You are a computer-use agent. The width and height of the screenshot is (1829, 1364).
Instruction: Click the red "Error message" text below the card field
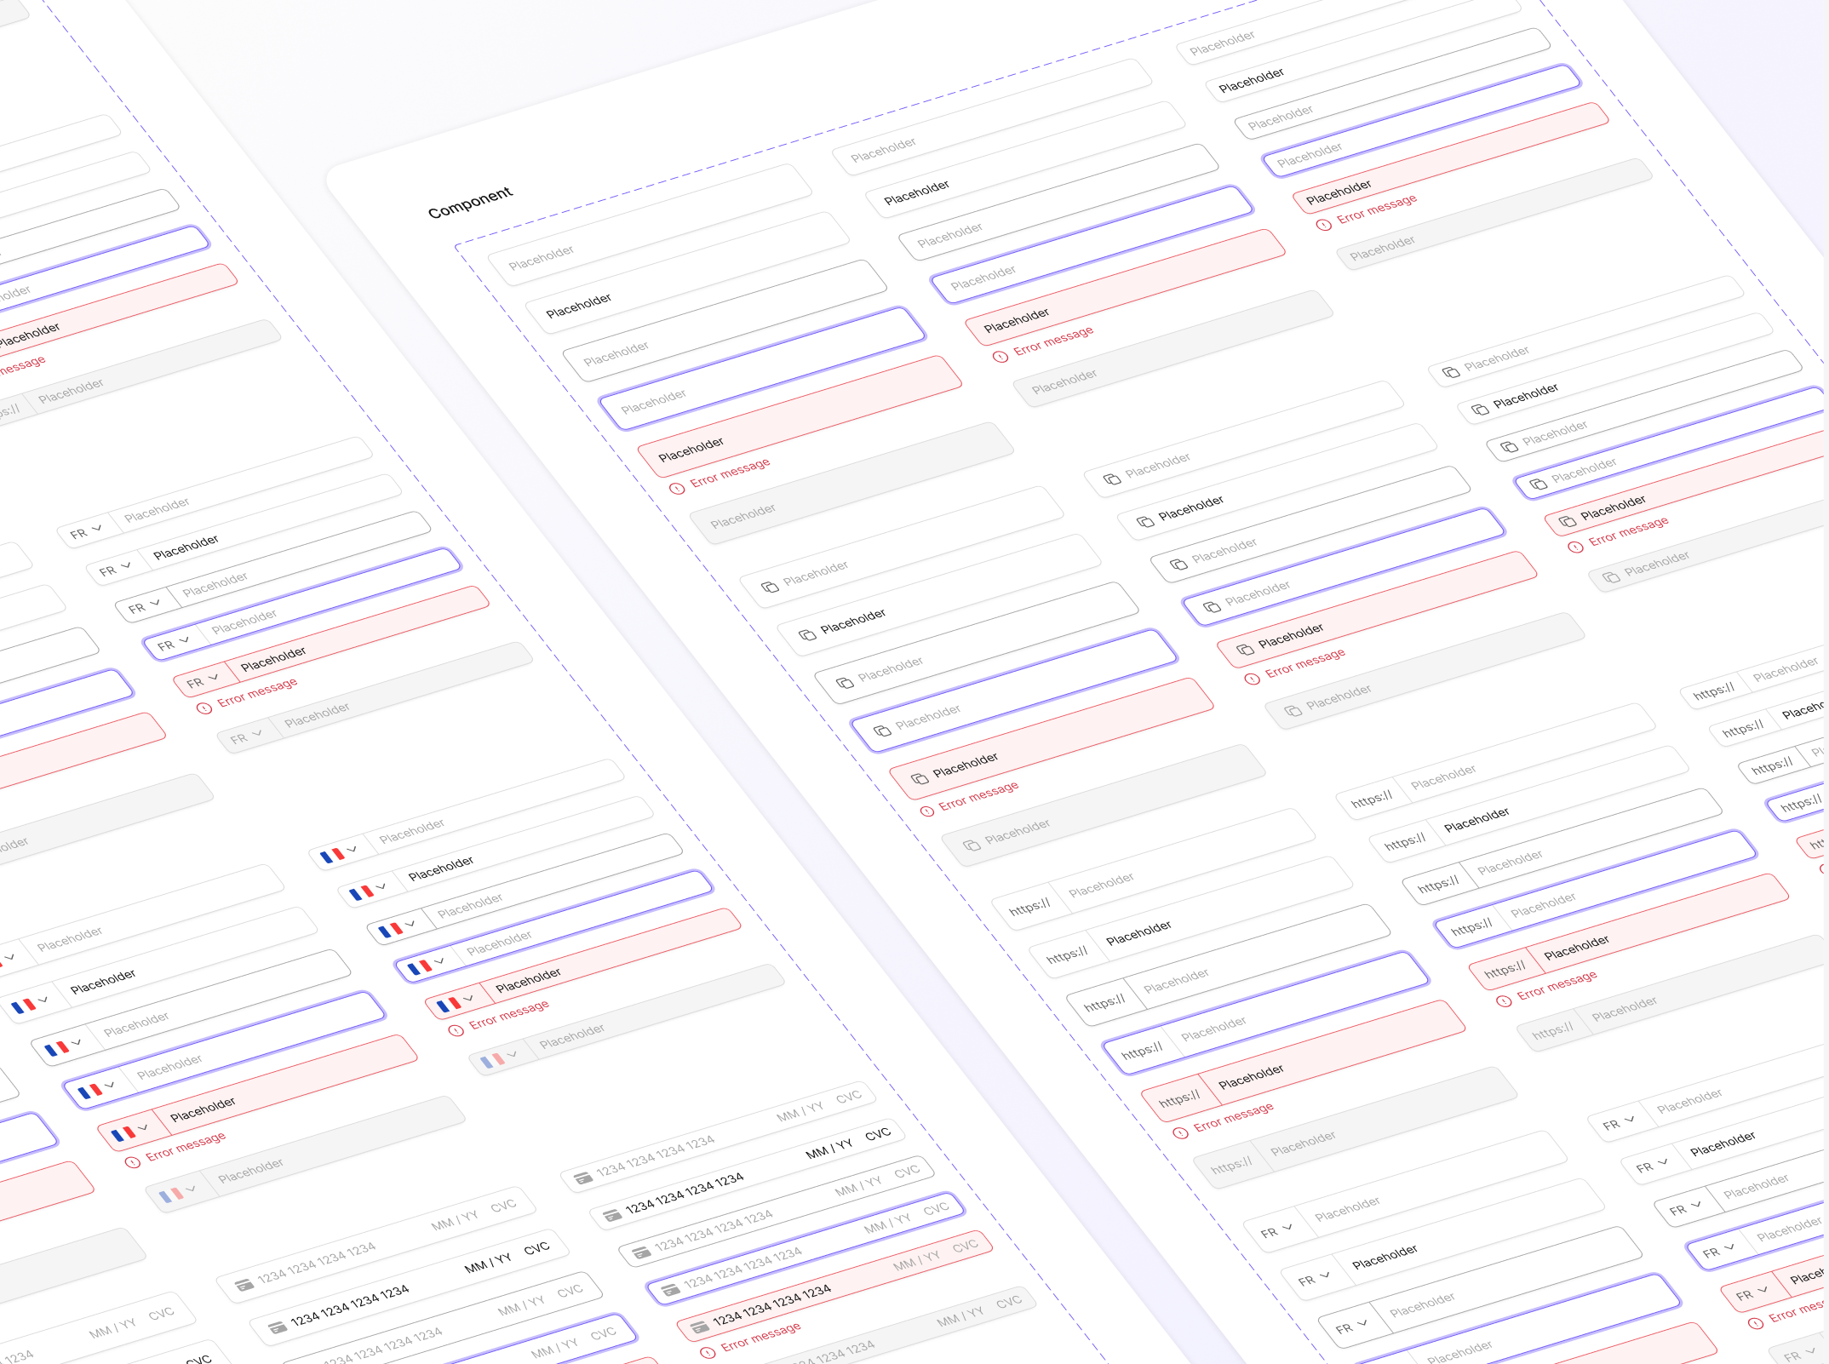pyautogui.click(x=760, y=1337)
